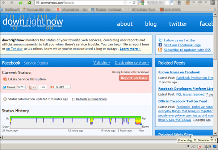Click the Google +1 button
Viewport: 218px width, 150px height.
click(33, 87)
